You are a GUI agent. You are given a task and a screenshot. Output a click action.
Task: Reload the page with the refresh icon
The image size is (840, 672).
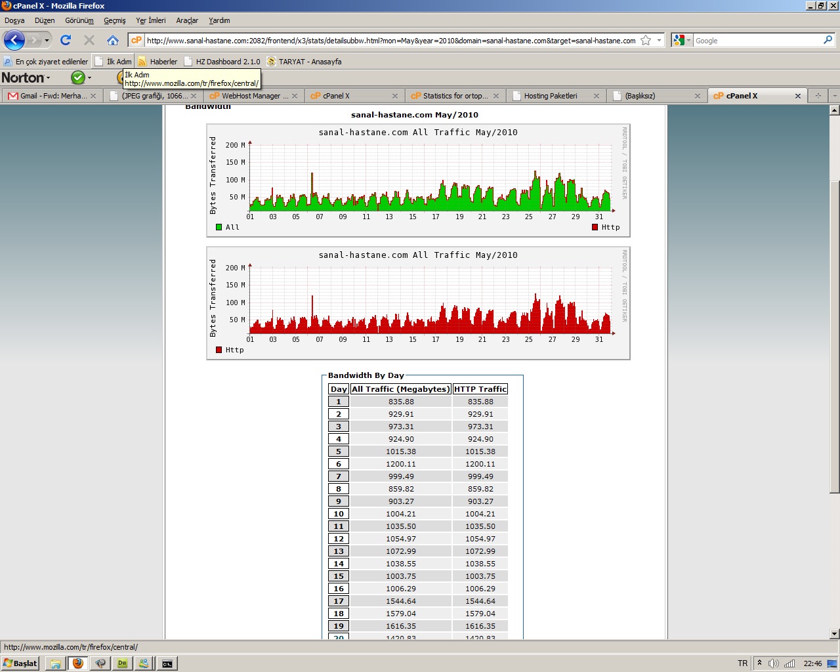pos(66,40)
